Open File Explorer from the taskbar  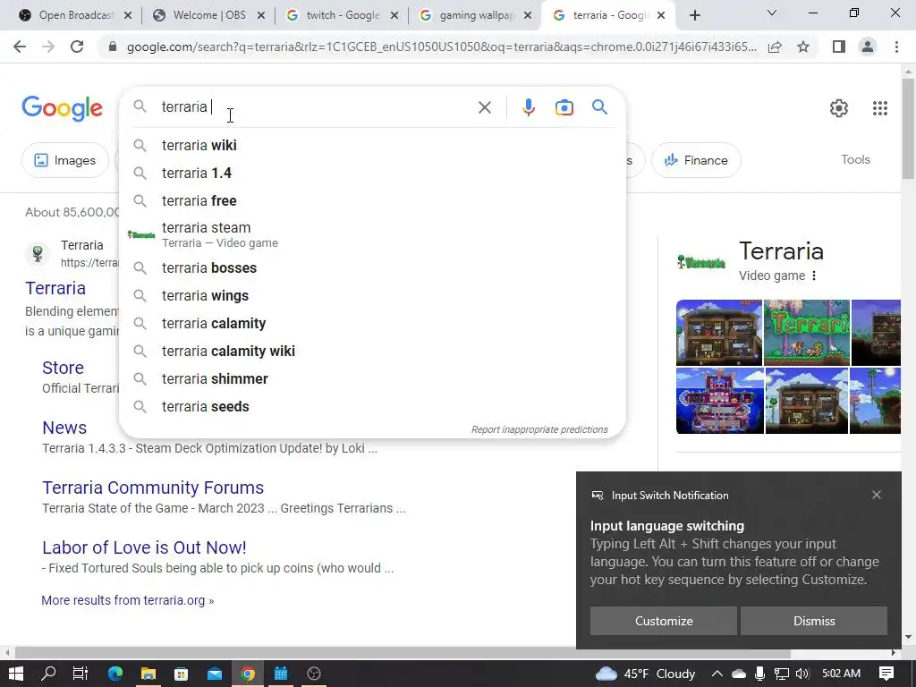(148, 674)
